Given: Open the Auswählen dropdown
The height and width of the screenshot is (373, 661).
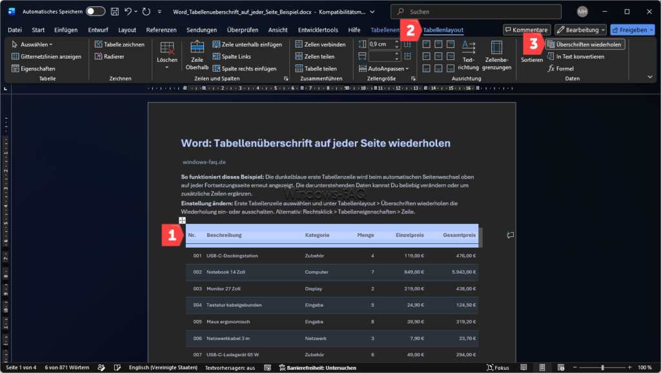Looking at the screenshot, I should tap(32, 45).
